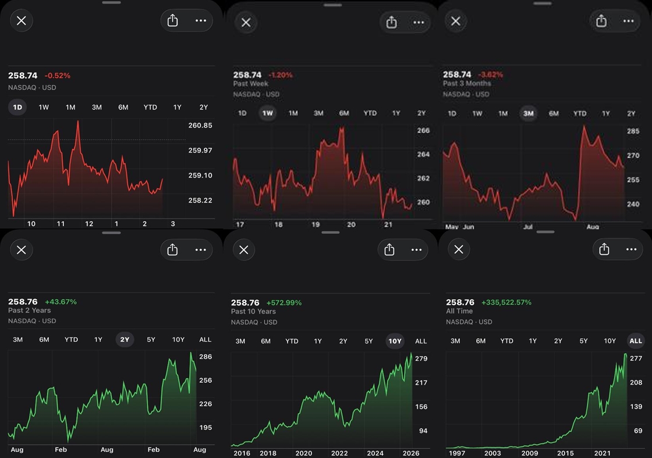Select 6M range in Past Week panel
652x458 pixels.
tap(344, 113)
